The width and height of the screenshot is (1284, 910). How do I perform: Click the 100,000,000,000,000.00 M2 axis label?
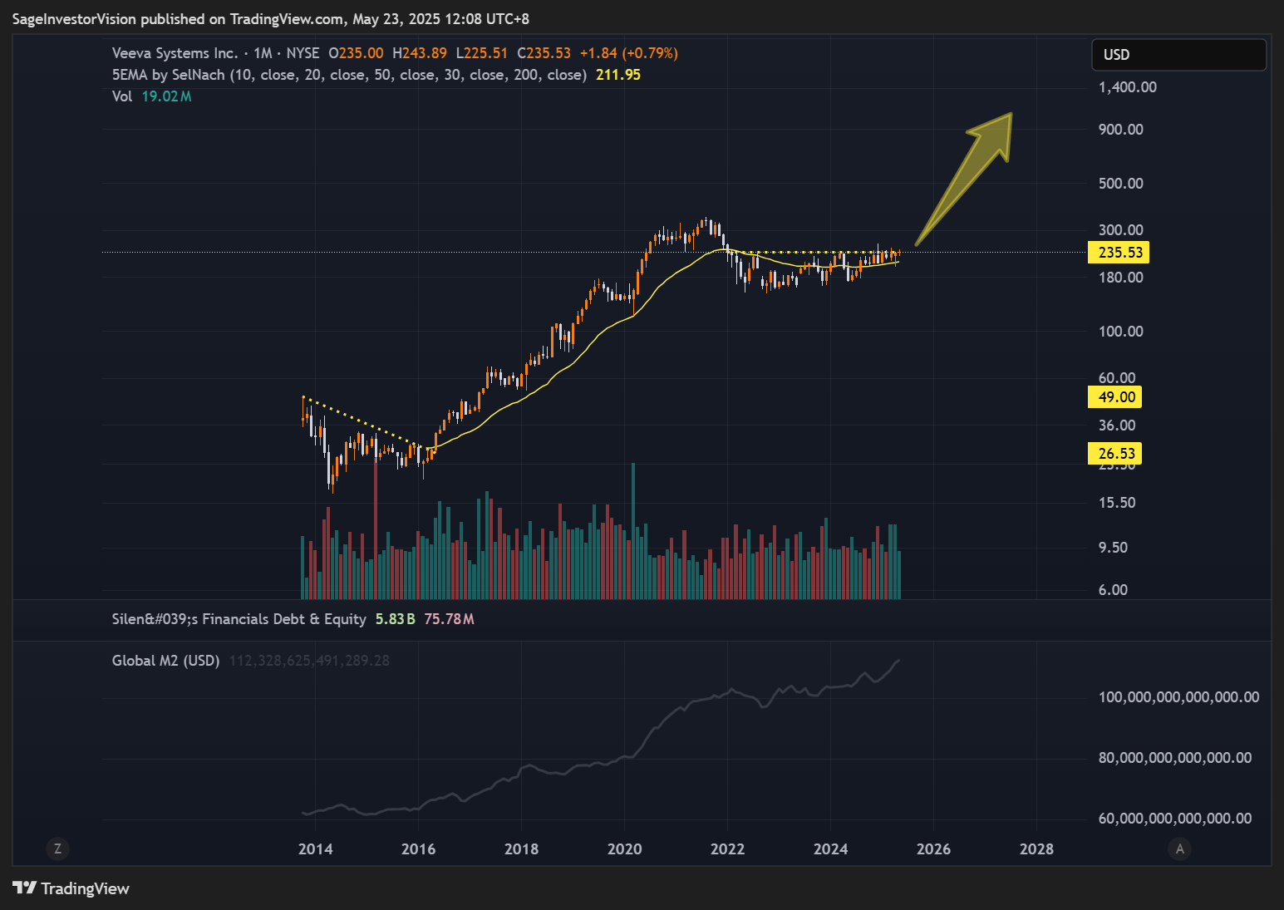pyautogui.click(x=1178, y=697)
